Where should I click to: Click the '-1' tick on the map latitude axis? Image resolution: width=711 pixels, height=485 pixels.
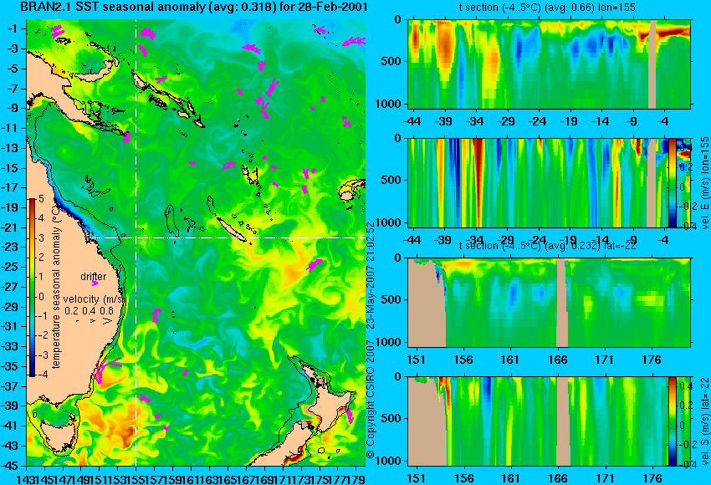click(x=12, y=28)
